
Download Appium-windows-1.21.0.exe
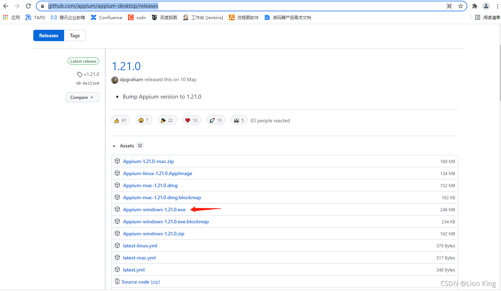point(154,209)
